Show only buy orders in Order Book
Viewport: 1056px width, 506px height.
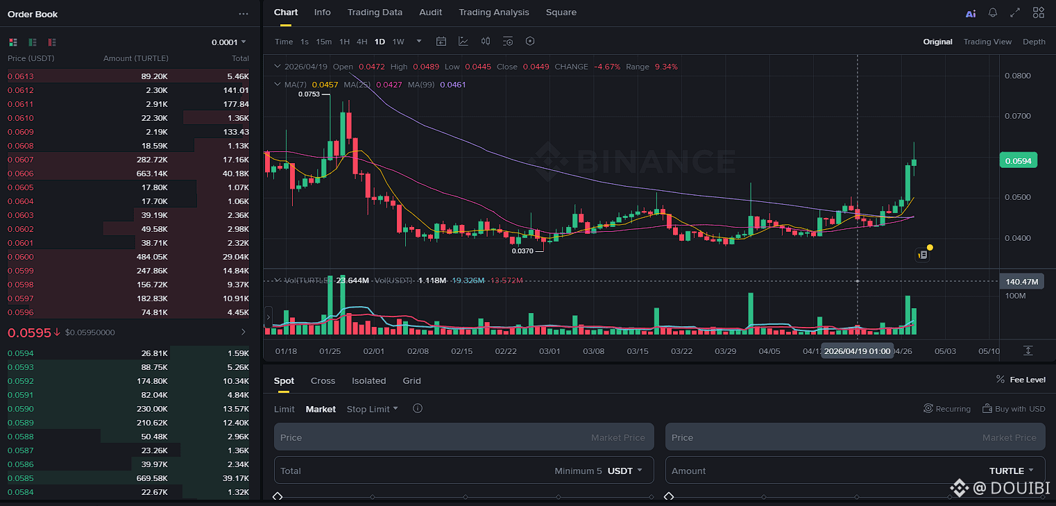[x=33, y=42]
